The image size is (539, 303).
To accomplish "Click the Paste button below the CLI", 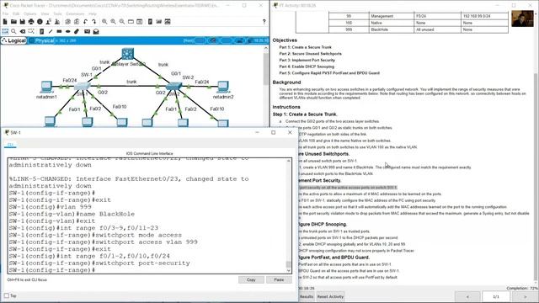I will (x=279, y=279).
